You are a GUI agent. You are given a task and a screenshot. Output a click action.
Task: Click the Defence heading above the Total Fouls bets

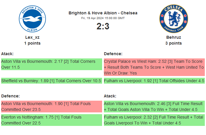click(10, 96)
